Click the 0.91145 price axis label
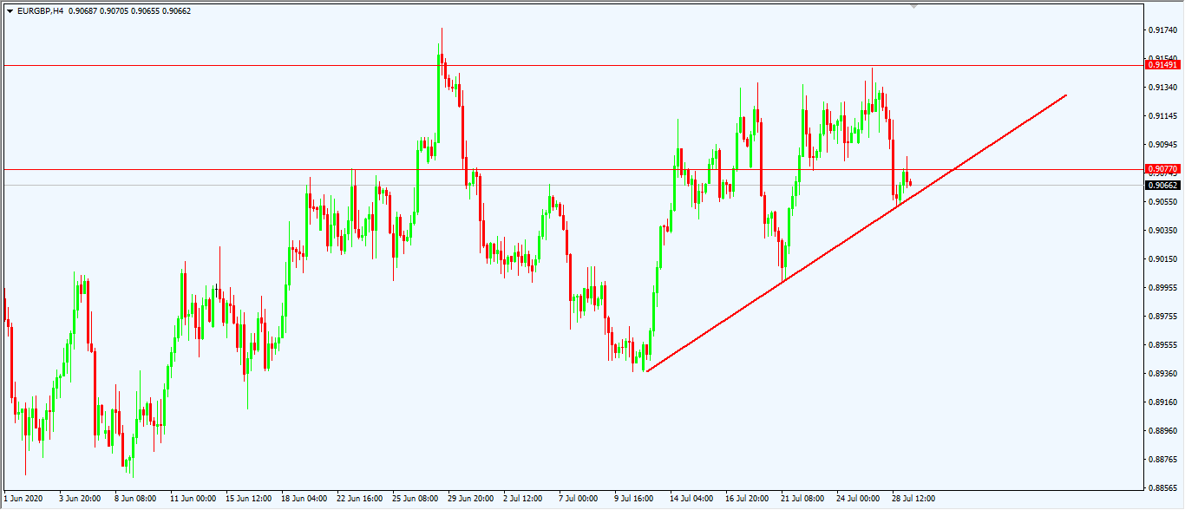Image resolution: width=1185 pixels, height=510 pixels. coord(1162,116)
